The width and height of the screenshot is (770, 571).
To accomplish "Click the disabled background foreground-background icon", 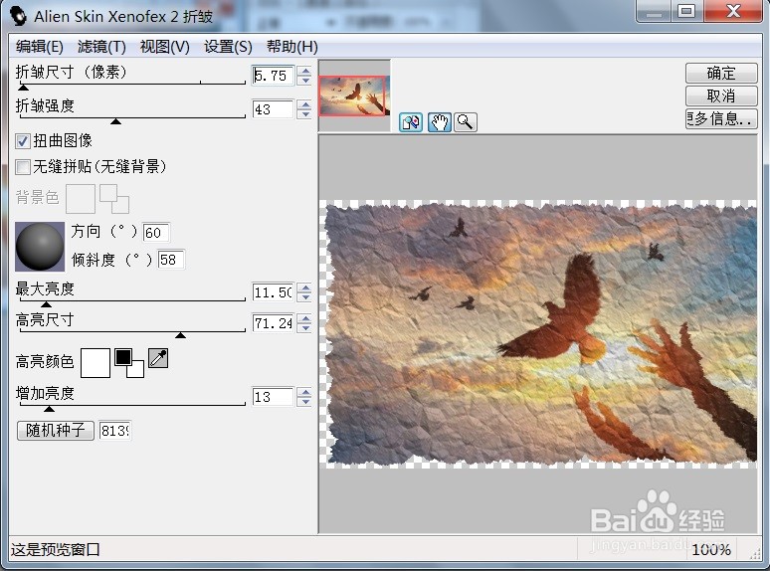I will pyautogui.click(x=114, y=199).
